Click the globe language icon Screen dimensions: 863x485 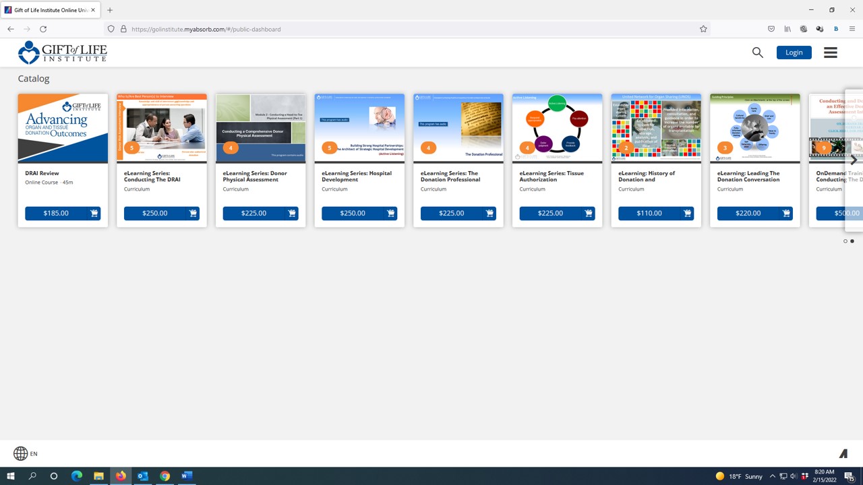[21, 453]
